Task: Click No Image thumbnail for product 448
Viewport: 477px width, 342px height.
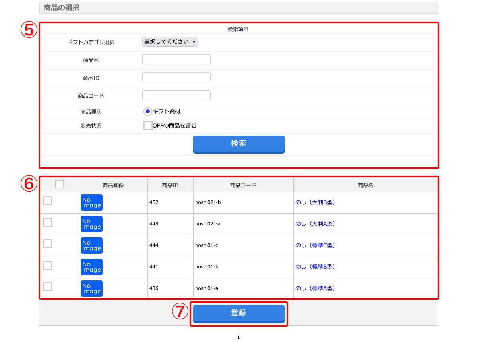Action: coord(91,224)
